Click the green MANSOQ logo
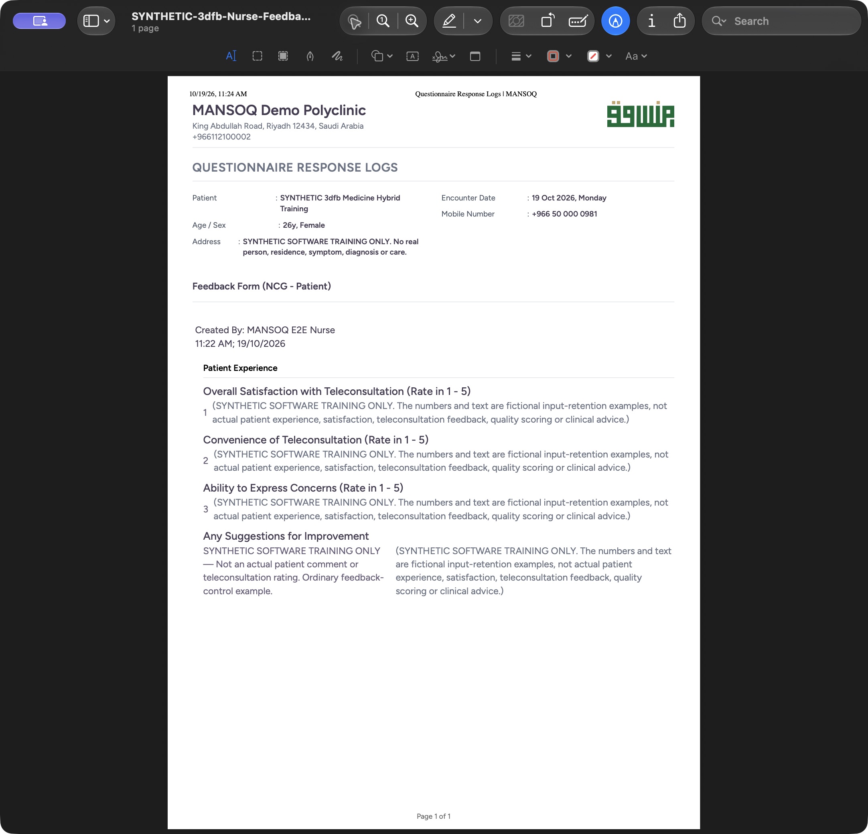 tap(641, 114)
